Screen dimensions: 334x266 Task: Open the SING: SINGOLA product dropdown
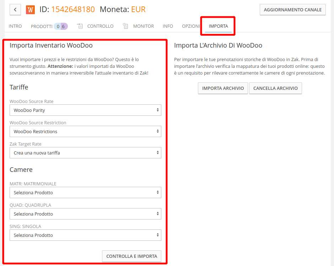pos(85,235)
